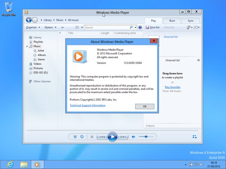Select Library in the navigation tree
This screenshot has height=169, width=226.
coord(37,37)
